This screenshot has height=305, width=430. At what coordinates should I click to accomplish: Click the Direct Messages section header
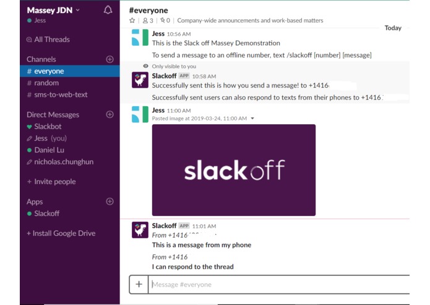coord(53,115)
